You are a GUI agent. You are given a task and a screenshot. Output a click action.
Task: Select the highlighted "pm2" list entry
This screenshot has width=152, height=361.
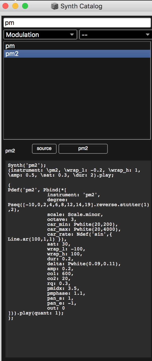[12, 54]
